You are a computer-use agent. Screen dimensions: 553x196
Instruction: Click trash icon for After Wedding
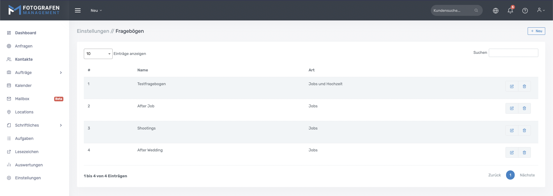point(524,153)
